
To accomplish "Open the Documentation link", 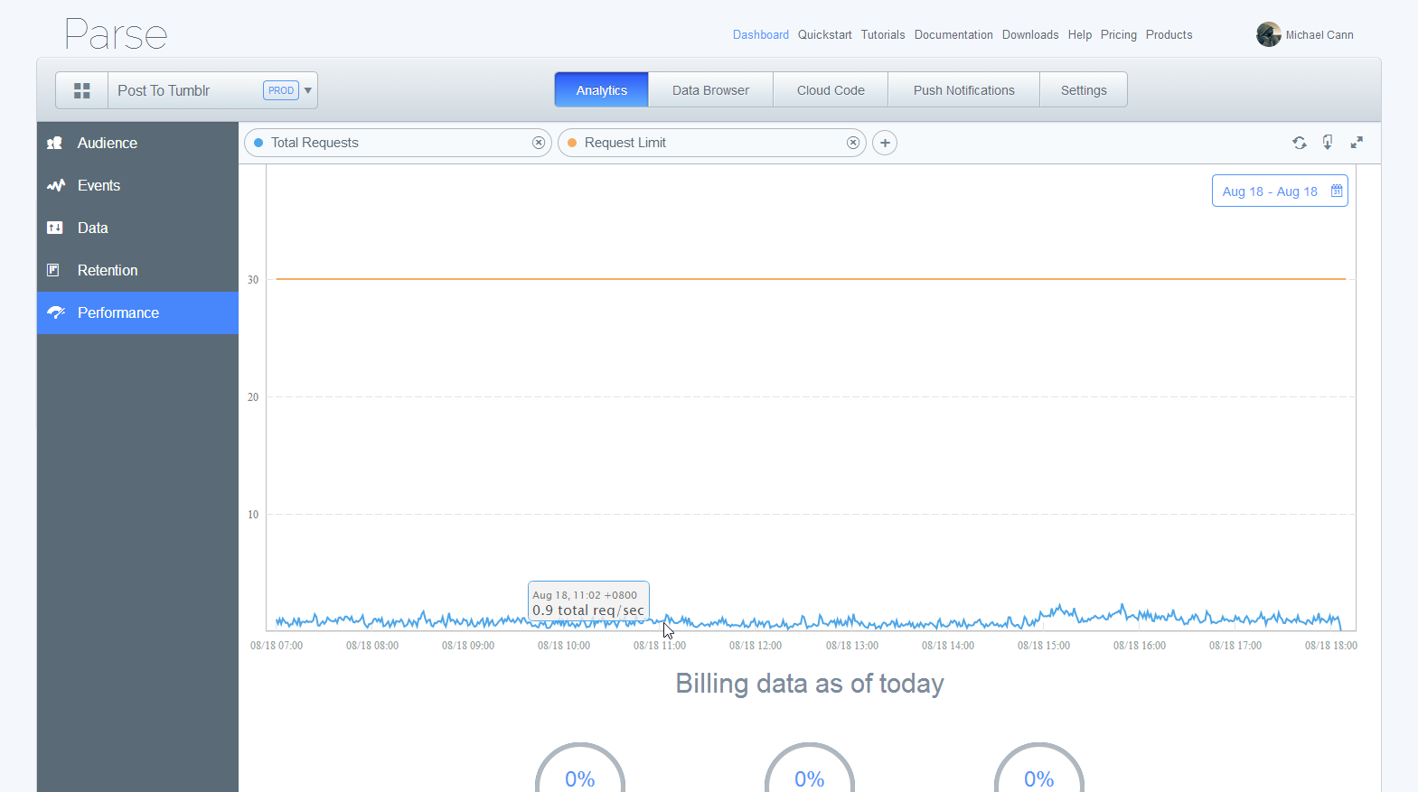I will (953, 34).
